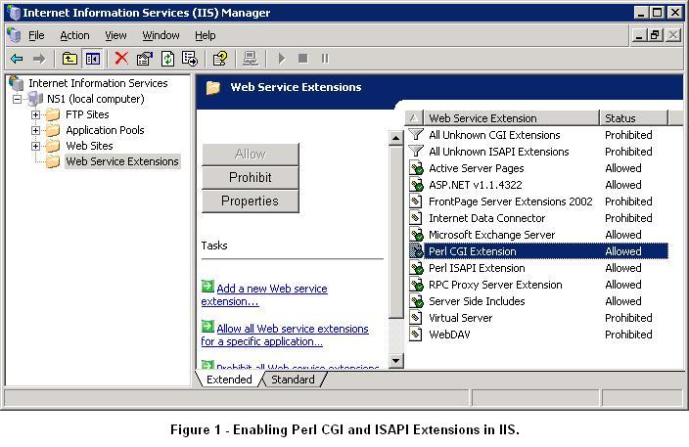Click the FrontPage Server Extensions 2002 icon
Image resolution: width=689 pixels, height=447 pixels.
415,201
